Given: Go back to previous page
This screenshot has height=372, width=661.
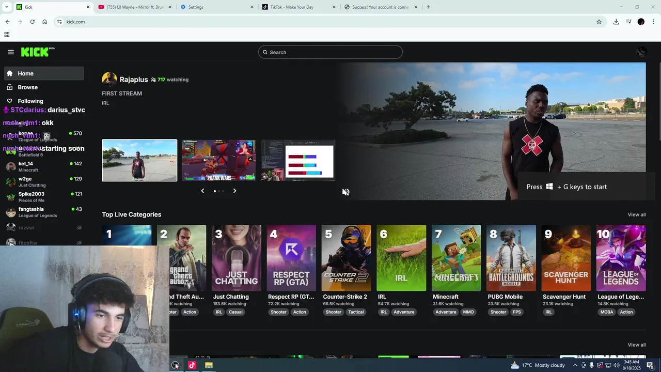Looking at the screenshot, I should (x=7, y=22).
